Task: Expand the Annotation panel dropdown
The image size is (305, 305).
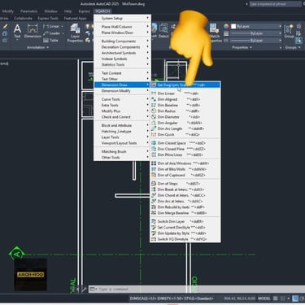Action: tap(37, 47)
